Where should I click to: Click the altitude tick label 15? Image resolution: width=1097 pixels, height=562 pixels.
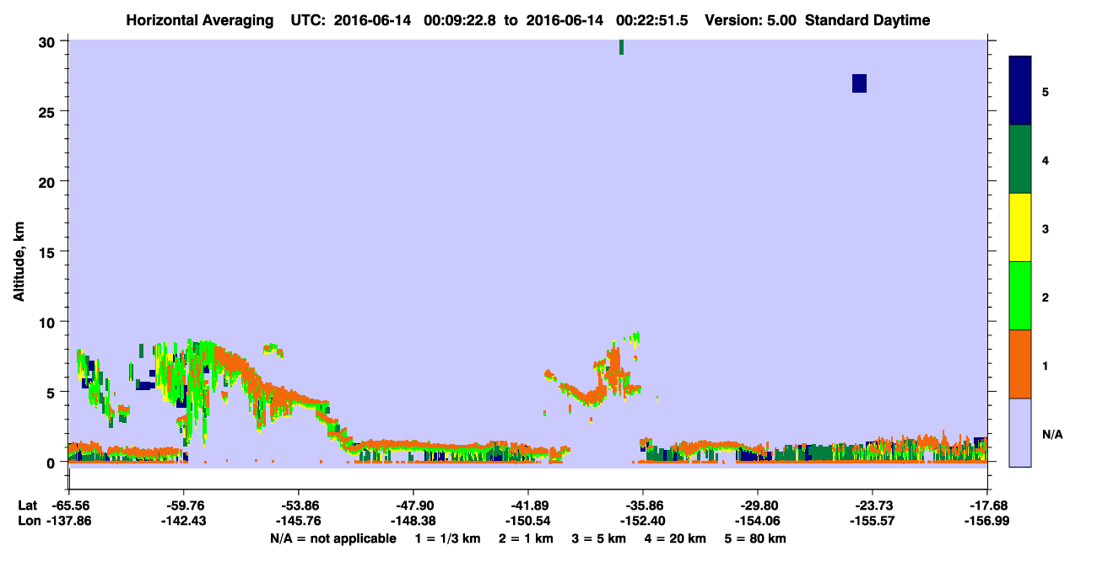pyautogui.click(x=47, y=251)
